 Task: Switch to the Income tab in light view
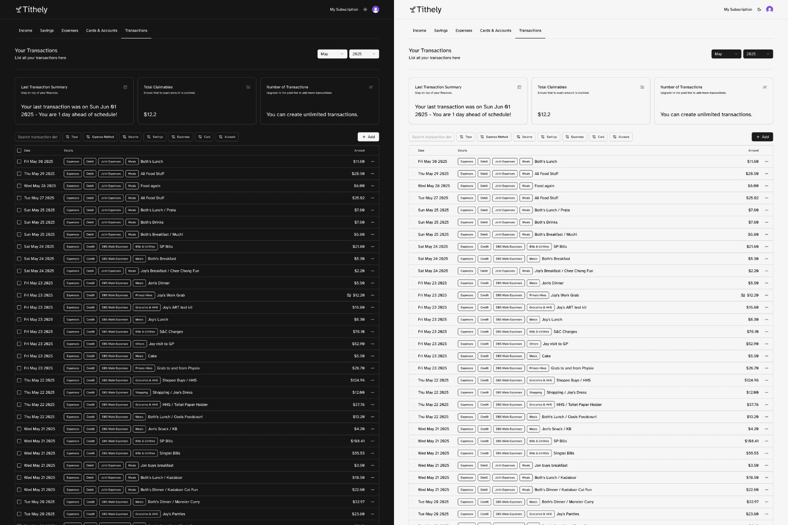[419, 31]
